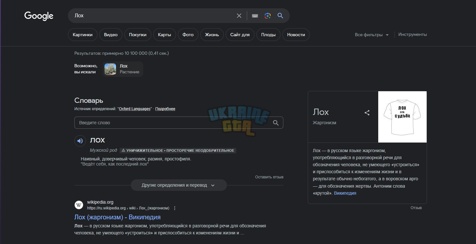Click the Словарь heading
Screen dimensions: 476x244
89,101
